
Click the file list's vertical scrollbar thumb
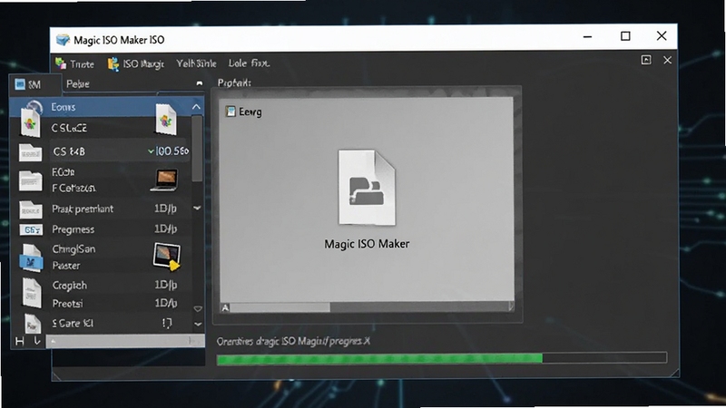197,149
